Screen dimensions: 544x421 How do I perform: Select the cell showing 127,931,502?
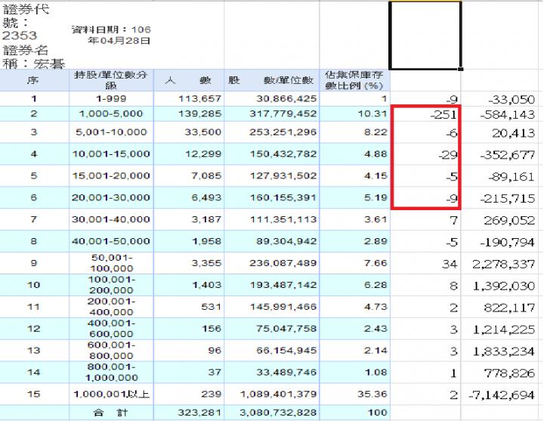(x=272, y=175)
